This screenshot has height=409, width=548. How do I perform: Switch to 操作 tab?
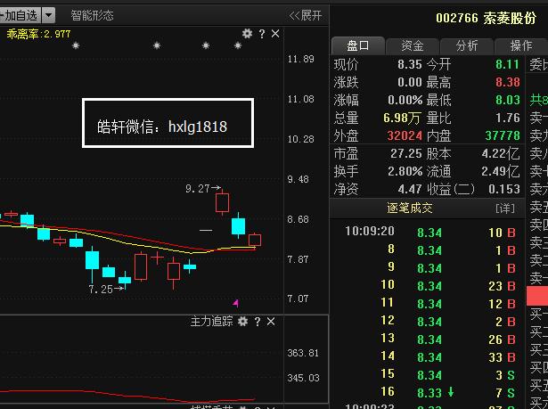520,45
